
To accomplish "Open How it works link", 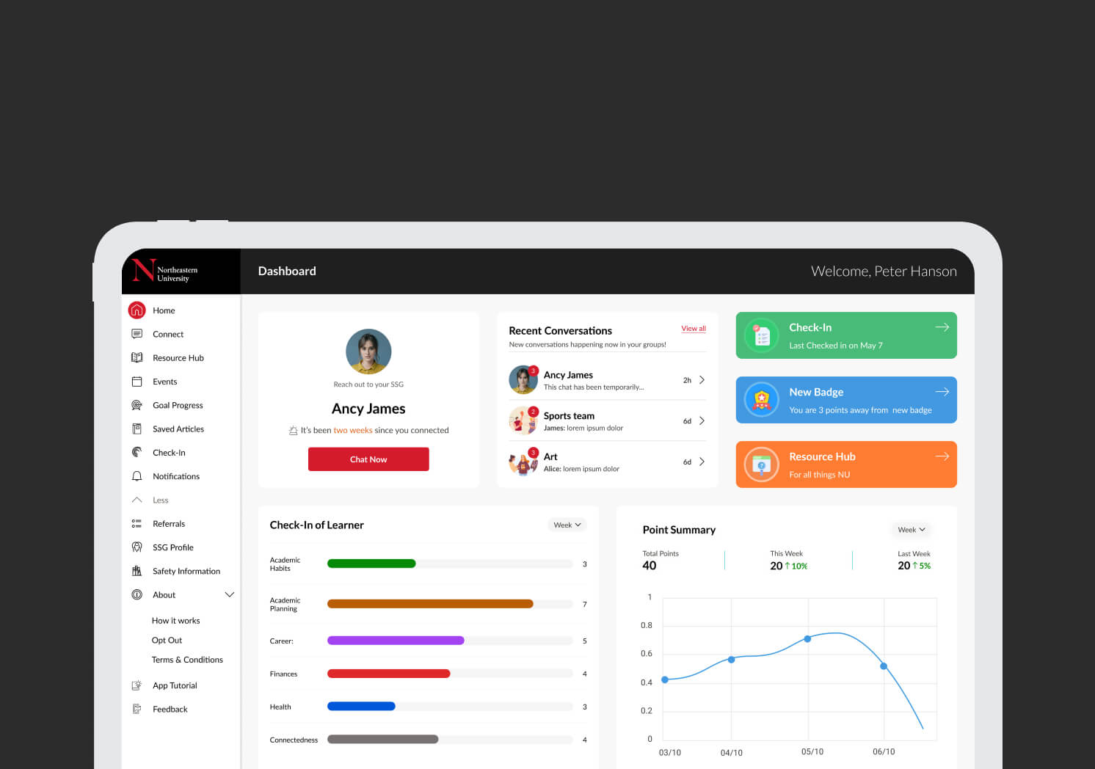I will 175,621.
